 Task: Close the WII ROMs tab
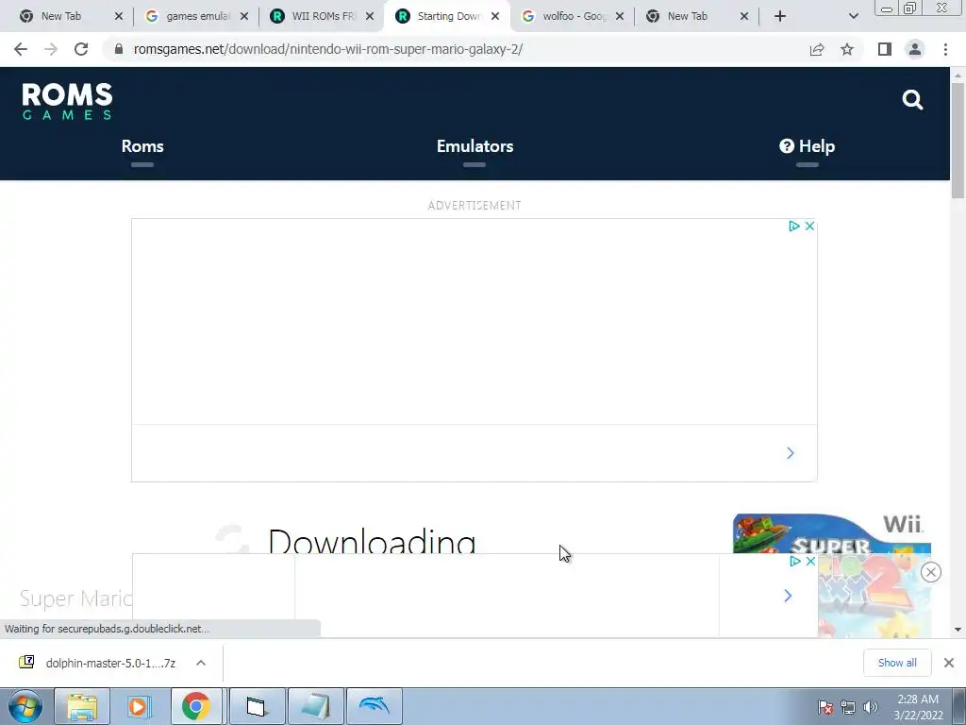pyautogui.click(x=370, y=17)
